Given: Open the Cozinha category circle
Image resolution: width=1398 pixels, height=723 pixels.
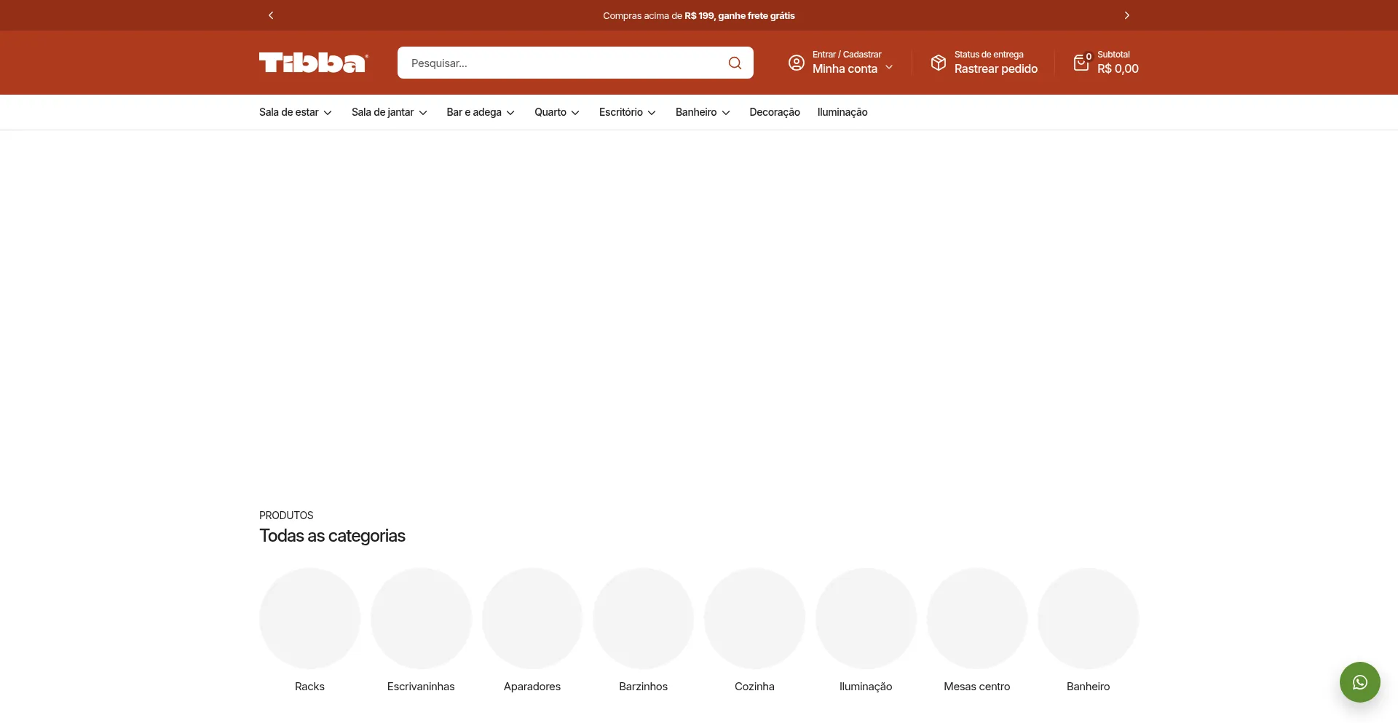Looking at the screenshot, I should (754, 618).
